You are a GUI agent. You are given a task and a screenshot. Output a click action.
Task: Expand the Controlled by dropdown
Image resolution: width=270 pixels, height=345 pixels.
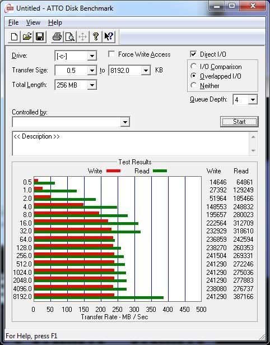125,122
